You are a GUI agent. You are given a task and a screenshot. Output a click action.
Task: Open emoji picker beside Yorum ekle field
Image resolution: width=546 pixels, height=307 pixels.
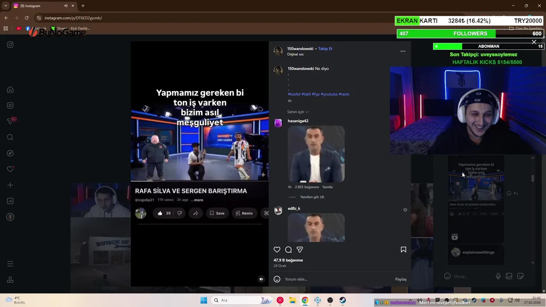coord(277,279)
